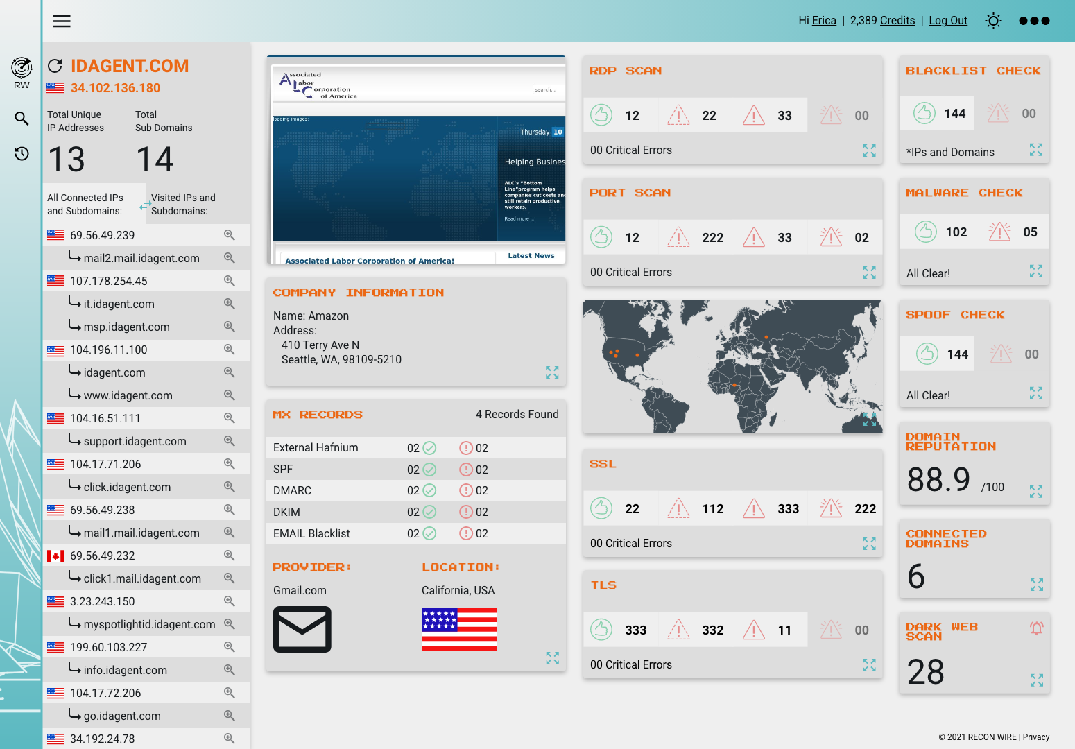Select the 107.178.254.45 IP row
The width and height of the screenshot is (1075, 749).
point(146,281)
